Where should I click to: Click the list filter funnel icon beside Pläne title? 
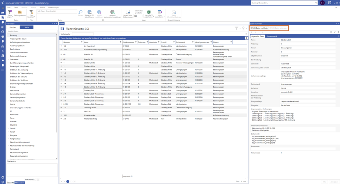click(237, 28)
